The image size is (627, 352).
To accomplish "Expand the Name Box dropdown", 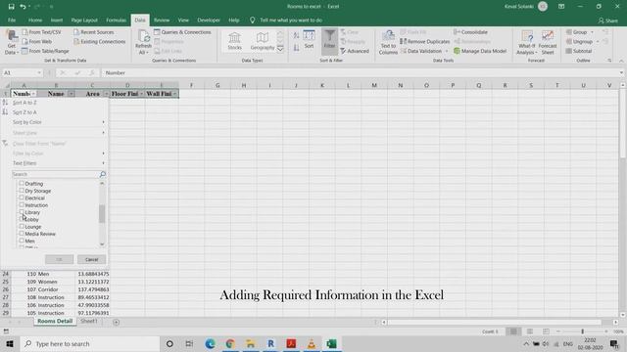I will 39,73.
